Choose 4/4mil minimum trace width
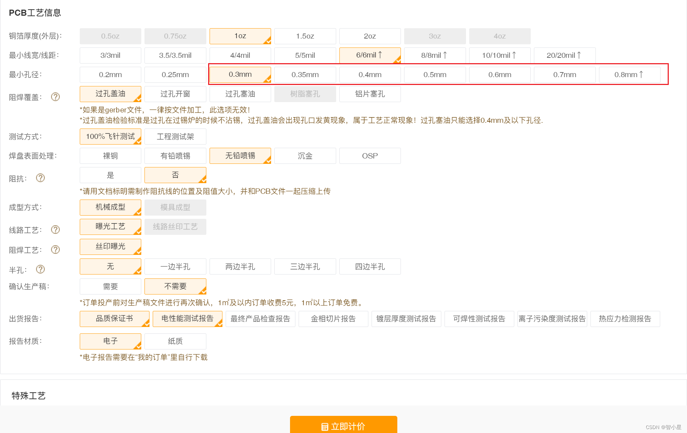This screenshot has height=433, width=687. coord(240,55)
